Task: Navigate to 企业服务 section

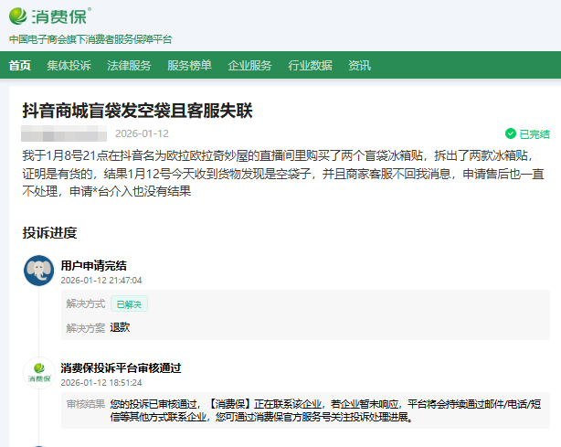Action: (249, 65)
